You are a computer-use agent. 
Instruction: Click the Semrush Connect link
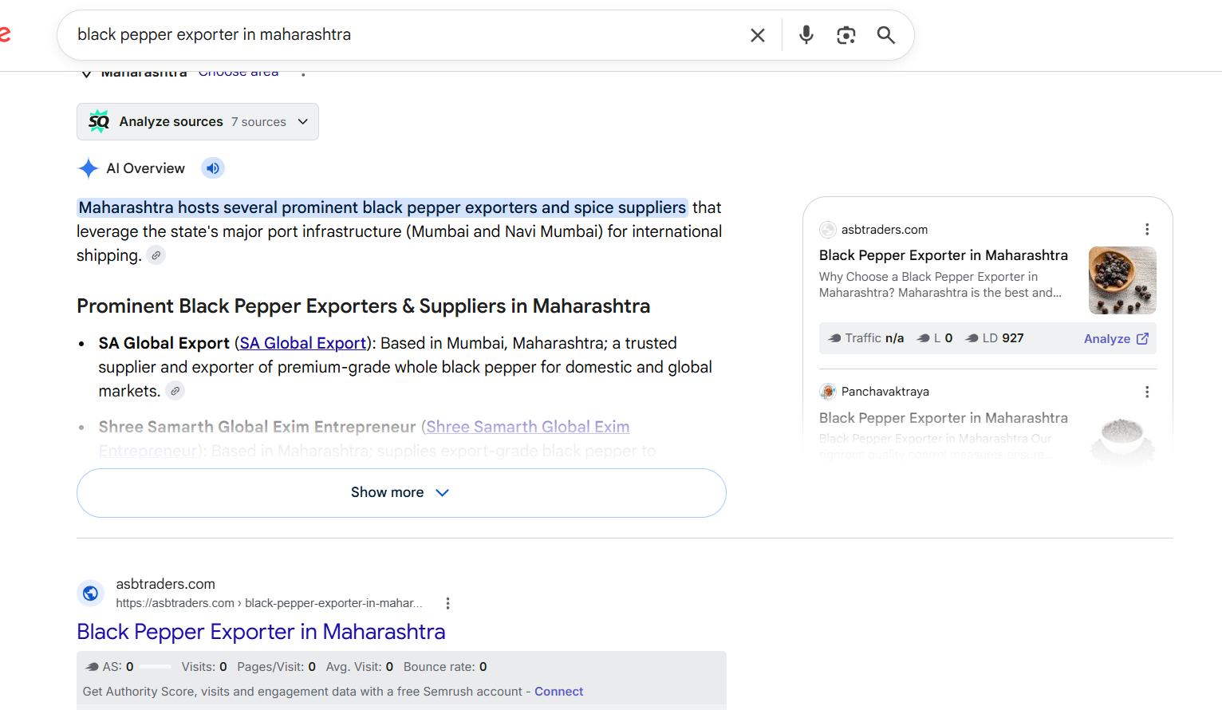[558, 692]
